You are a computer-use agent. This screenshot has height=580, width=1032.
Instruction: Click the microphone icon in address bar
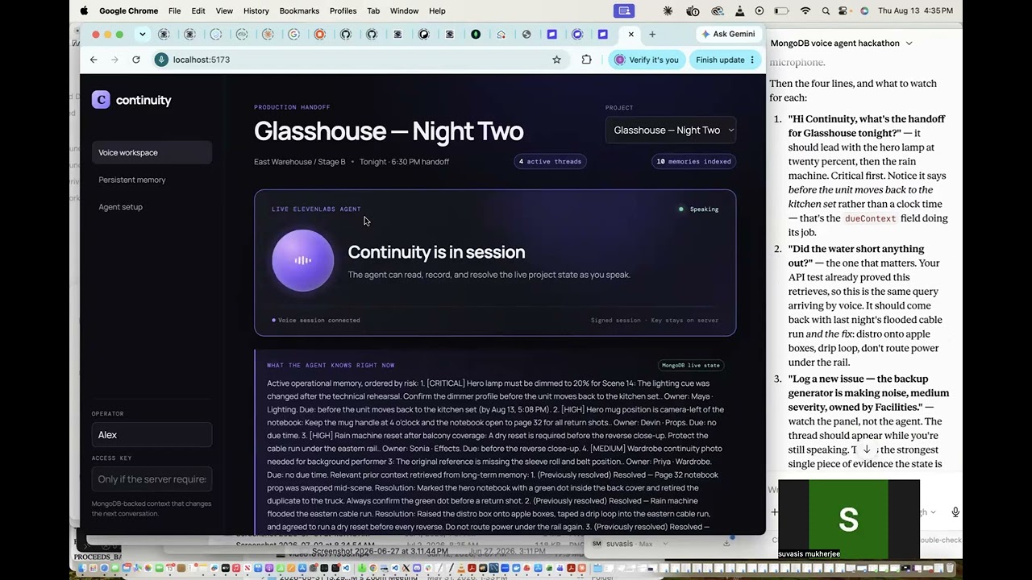click(x=161, y=60)
